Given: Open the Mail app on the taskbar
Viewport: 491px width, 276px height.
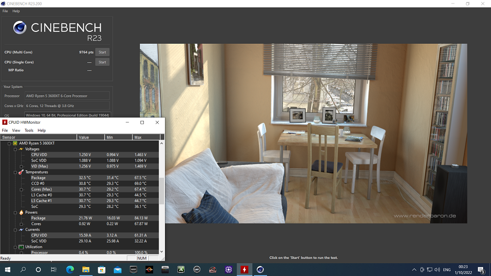Looking at the screenshot, I should point(117,270).
